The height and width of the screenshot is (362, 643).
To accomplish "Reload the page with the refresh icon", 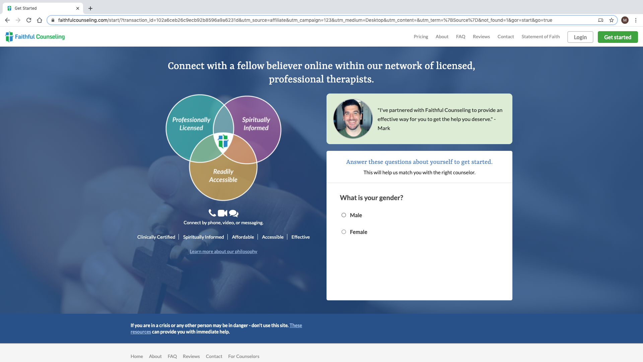I will [29, 20].
